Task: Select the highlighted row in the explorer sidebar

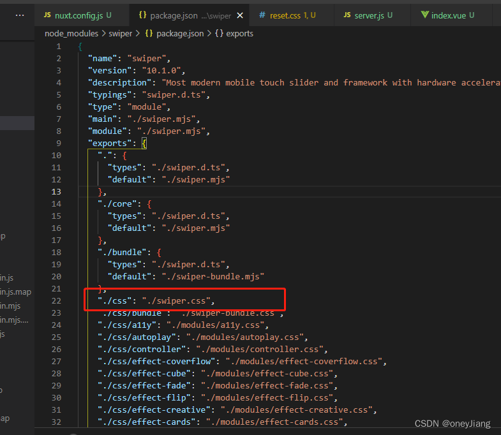Action: click(x=17, y=123)
